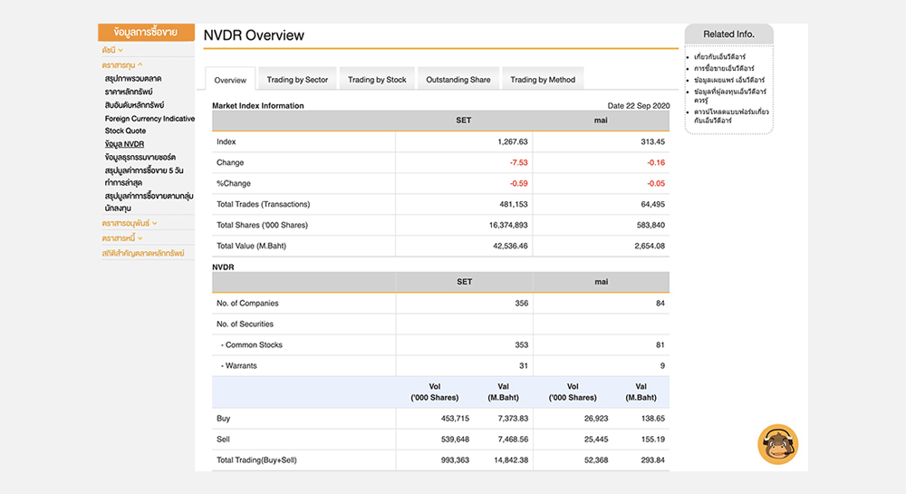Select the Overview tab
Image resolution: width=906 pixels, height=494 pixels.
(230, 80)
